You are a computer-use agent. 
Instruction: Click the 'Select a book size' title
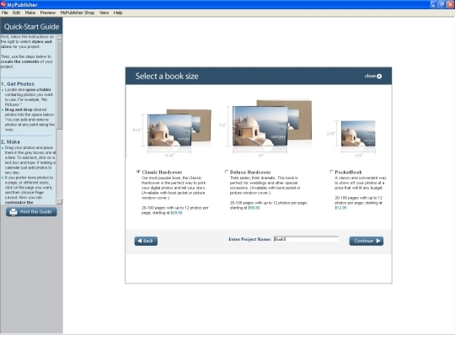point(167,76)
